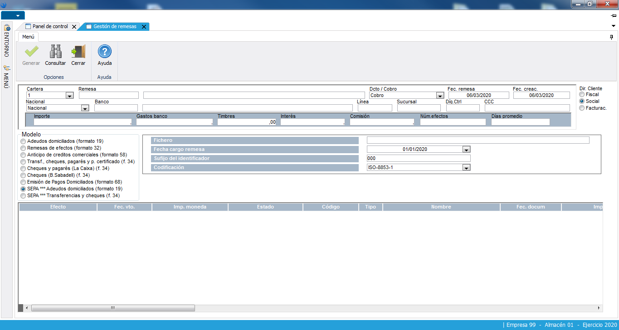Select Fiscal client address option
The height and width of the screenshot is (330, 619).
click(x=582, y=95)
